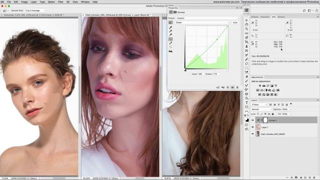Activate the Alexander Croft document tab
The width and height of the screenshot is (320, 180).
point(34,15)
